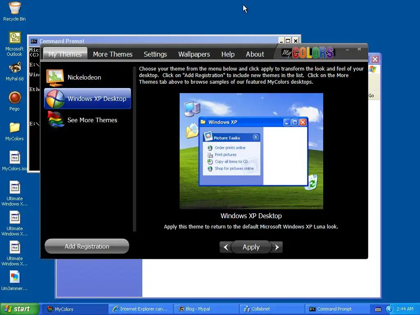Open the Microsoft Outlook desktop icon
The height and width of the screenshot is (315, 420).
15,38
